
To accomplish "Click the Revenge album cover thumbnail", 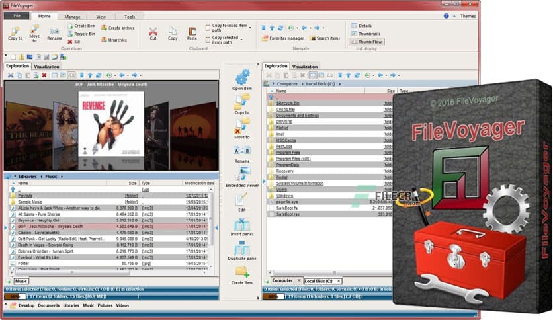I will pos(111,124).
